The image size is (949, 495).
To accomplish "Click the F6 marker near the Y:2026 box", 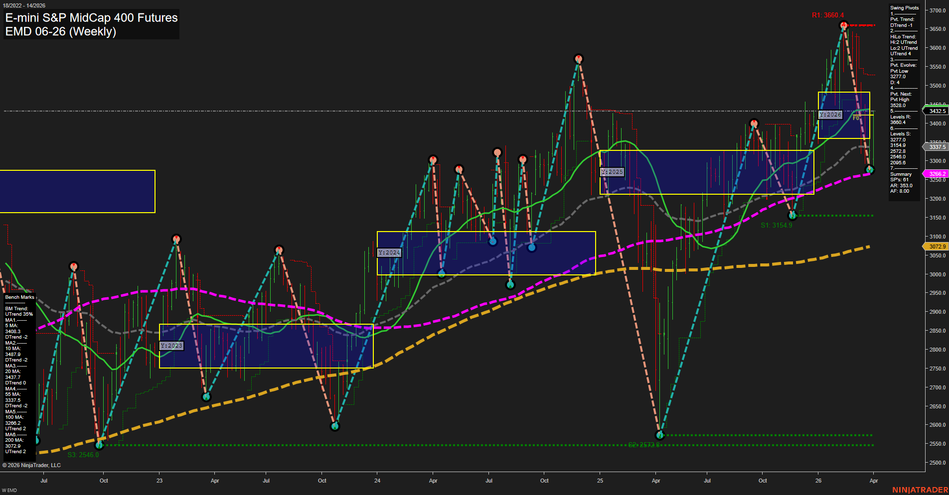I will (x=856, y=119).
